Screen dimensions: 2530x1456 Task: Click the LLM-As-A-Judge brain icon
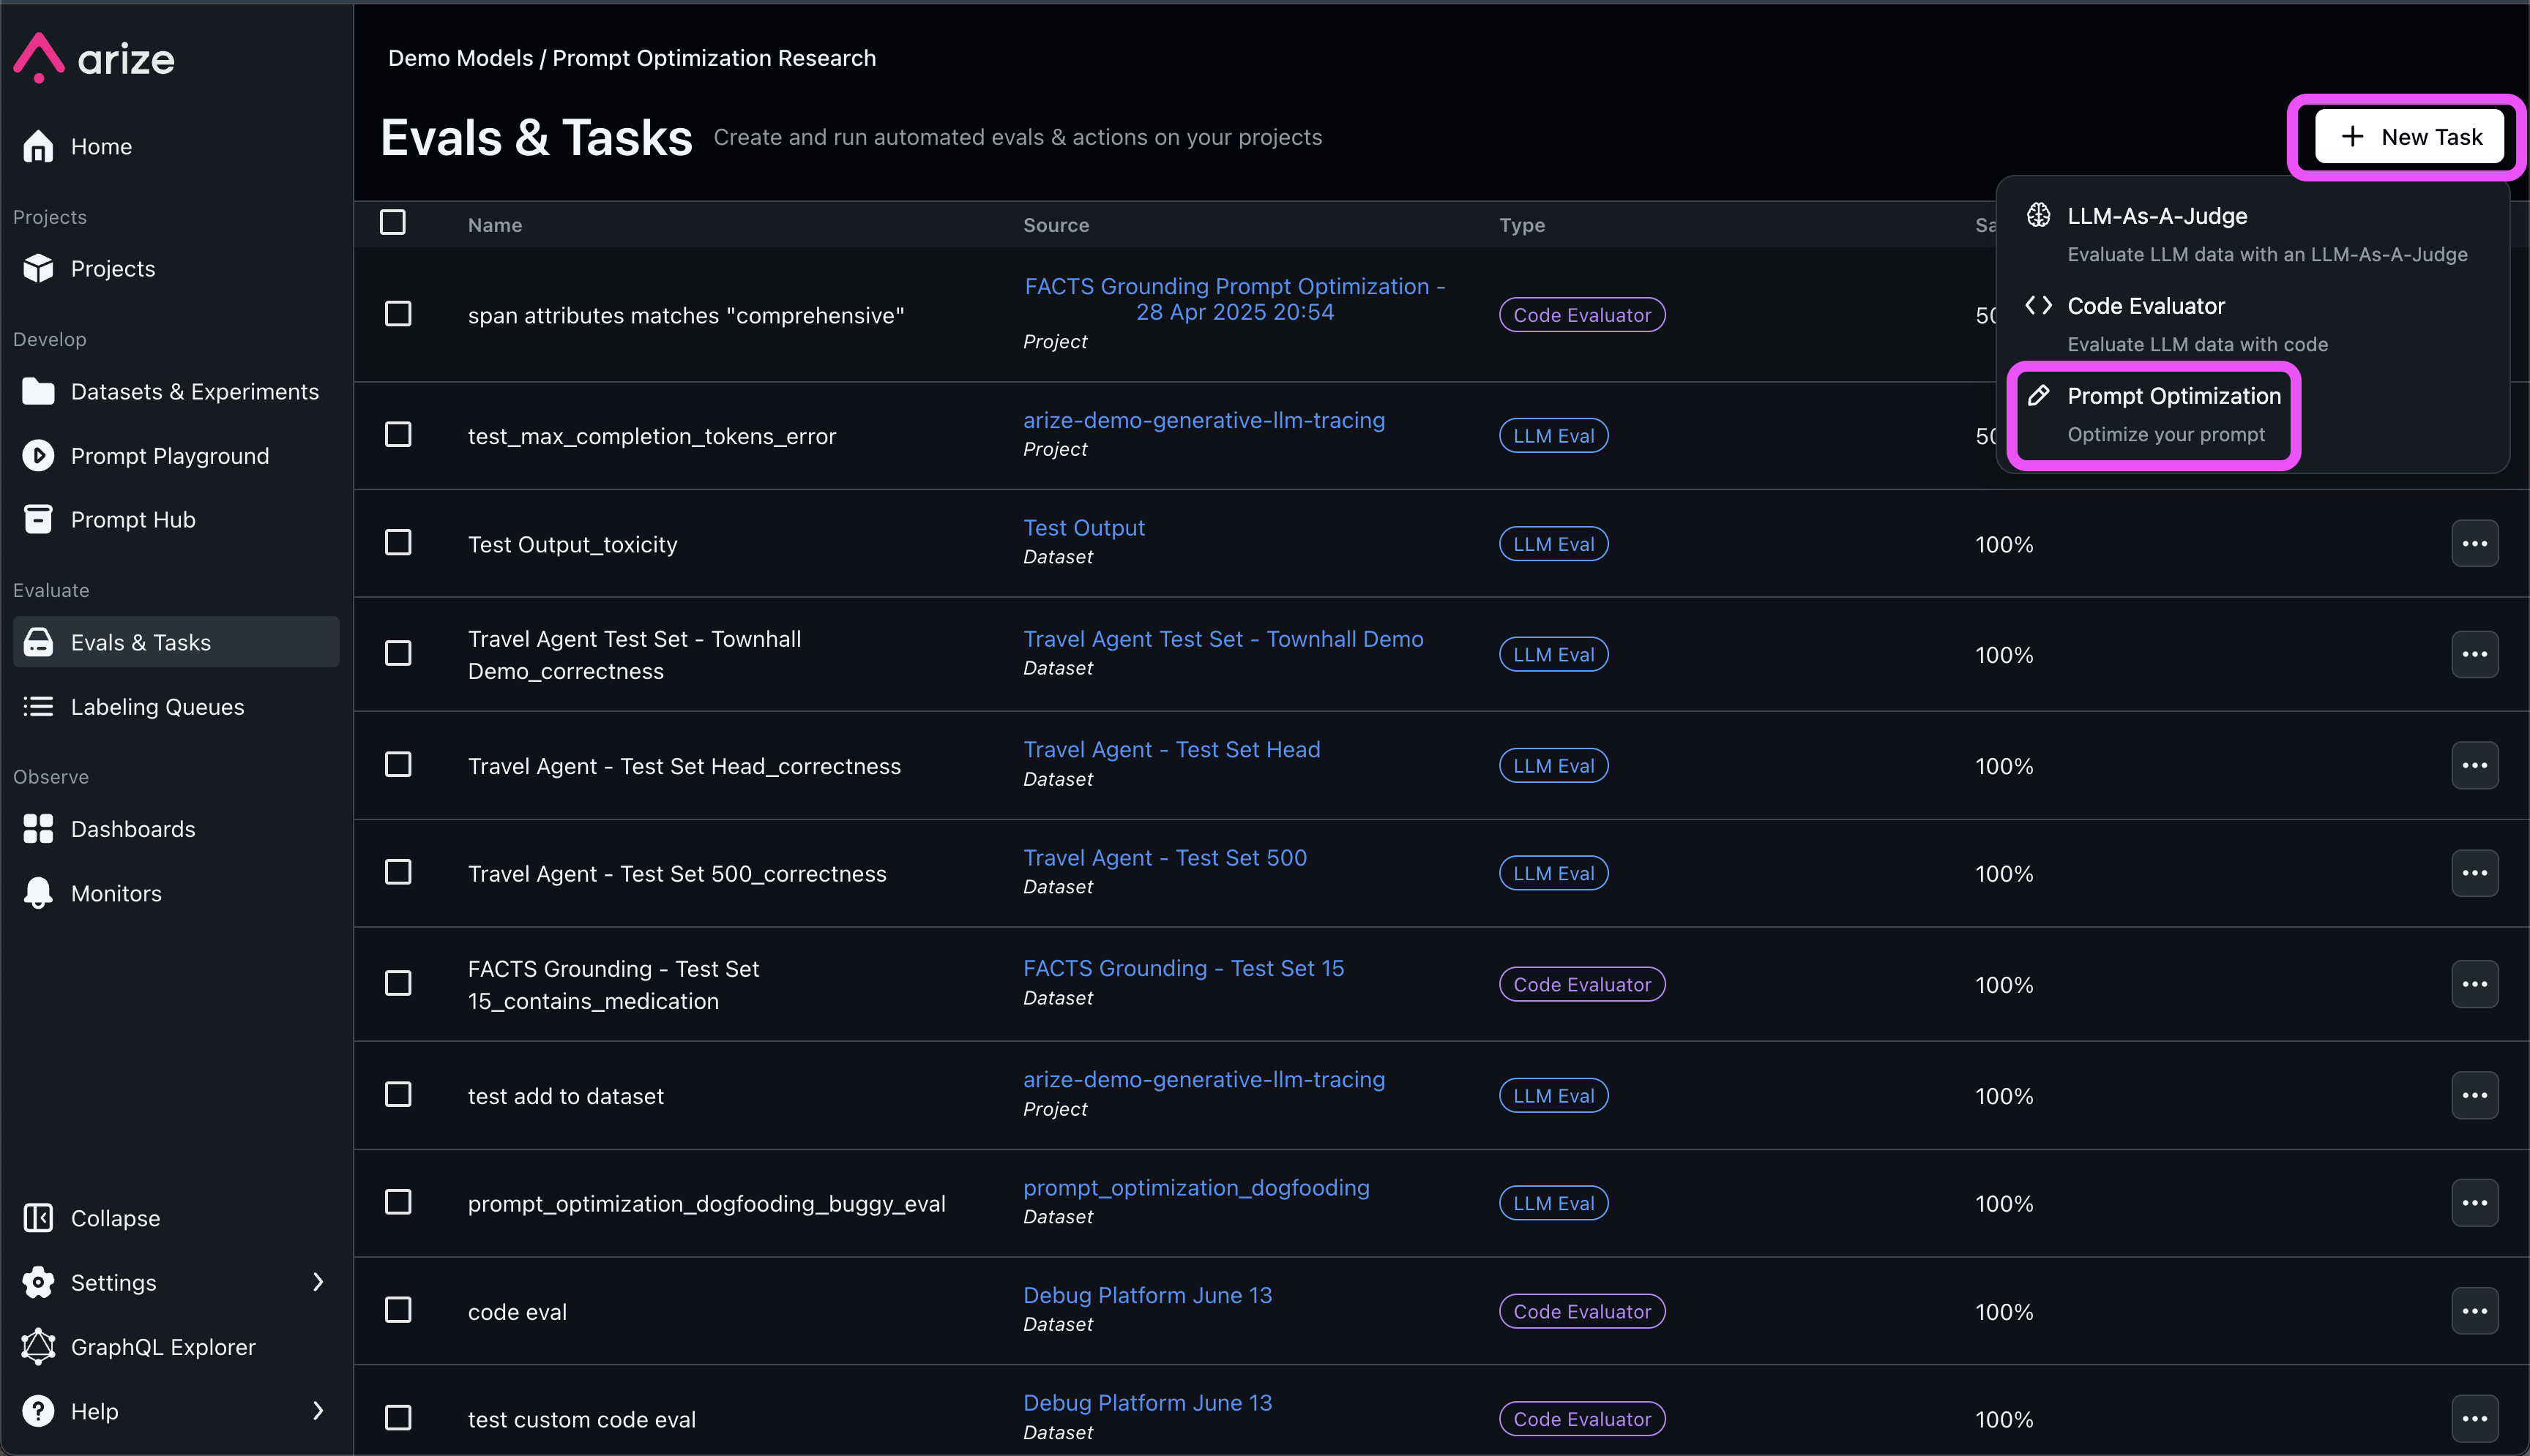[2038, 215]
